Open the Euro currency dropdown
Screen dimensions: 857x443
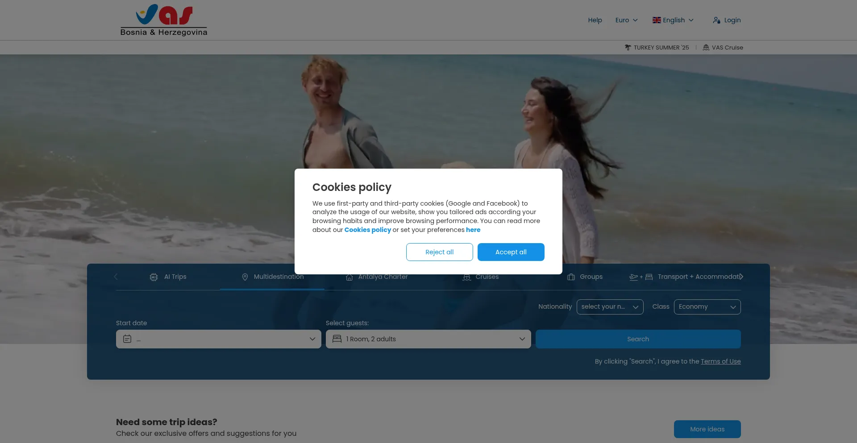pos(627,20)
